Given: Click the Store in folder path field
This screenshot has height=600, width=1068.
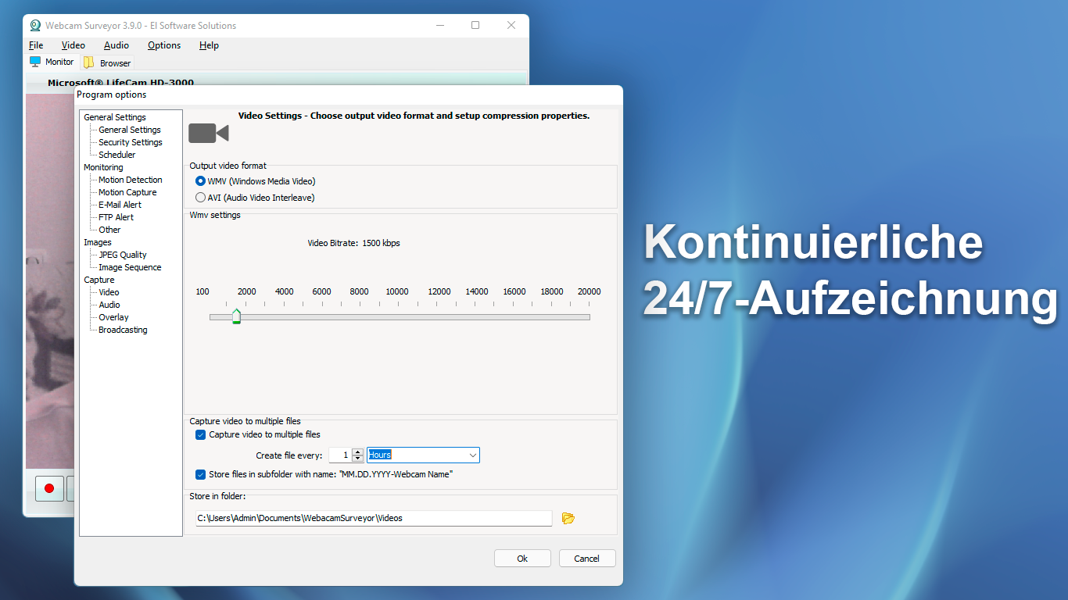Looking at the screenshot, I should [x=374, y=518].
